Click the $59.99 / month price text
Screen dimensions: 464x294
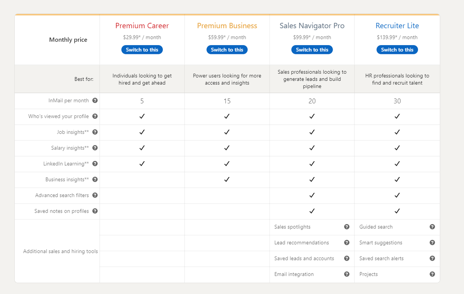tap(227, 37)
